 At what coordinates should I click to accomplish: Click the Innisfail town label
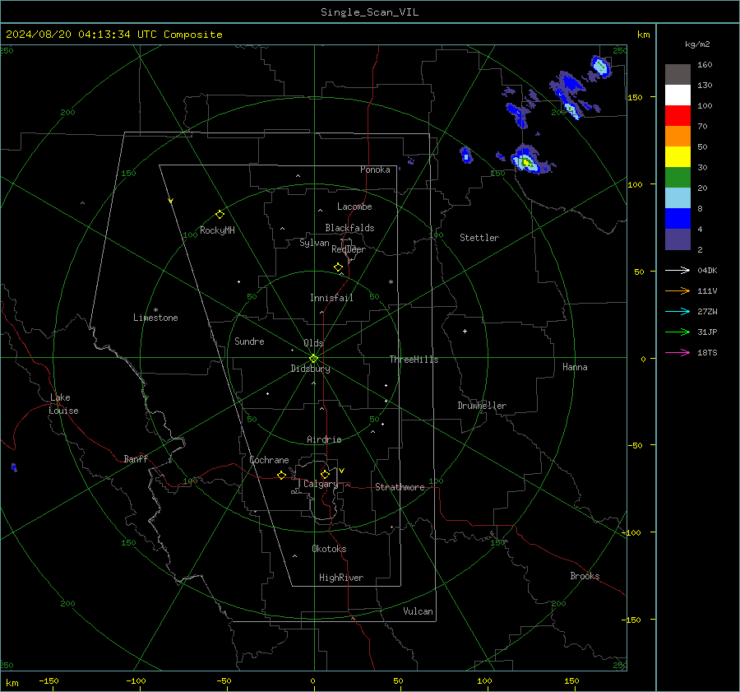[x=331, y=298]
